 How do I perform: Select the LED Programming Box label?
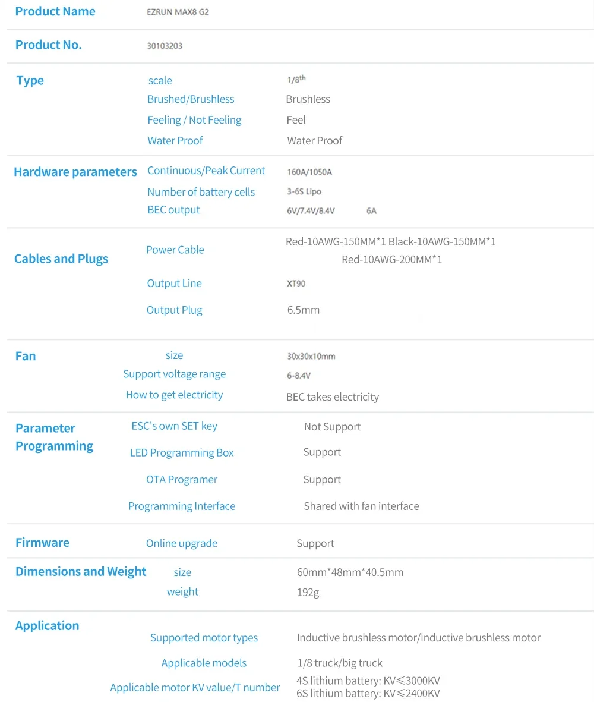(182, 452)
